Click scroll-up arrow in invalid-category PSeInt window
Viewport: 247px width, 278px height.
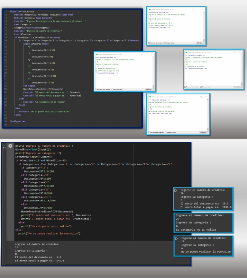click(x=242, y=55)
